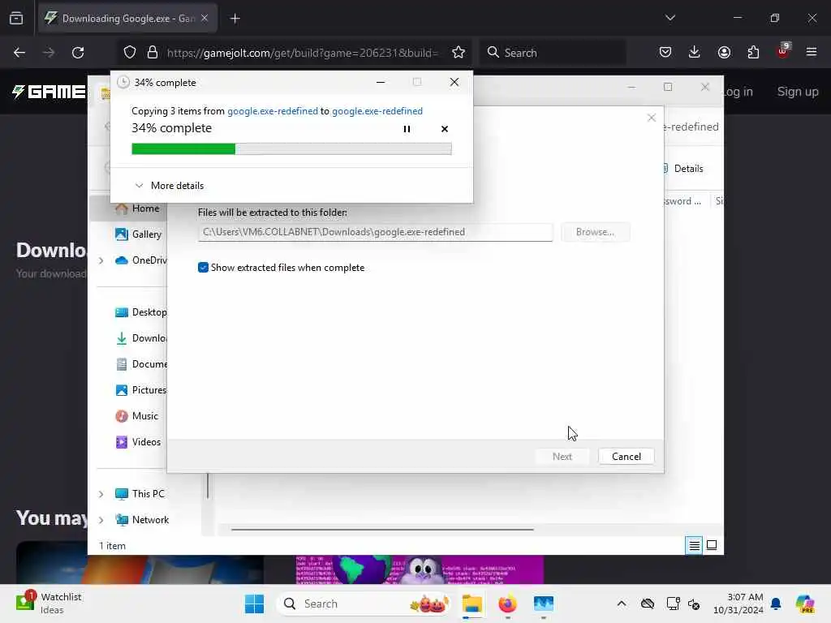Click the address bar URL
This screenshot has height=623, width=831.
pyautogui.click(x=302, y=53)
